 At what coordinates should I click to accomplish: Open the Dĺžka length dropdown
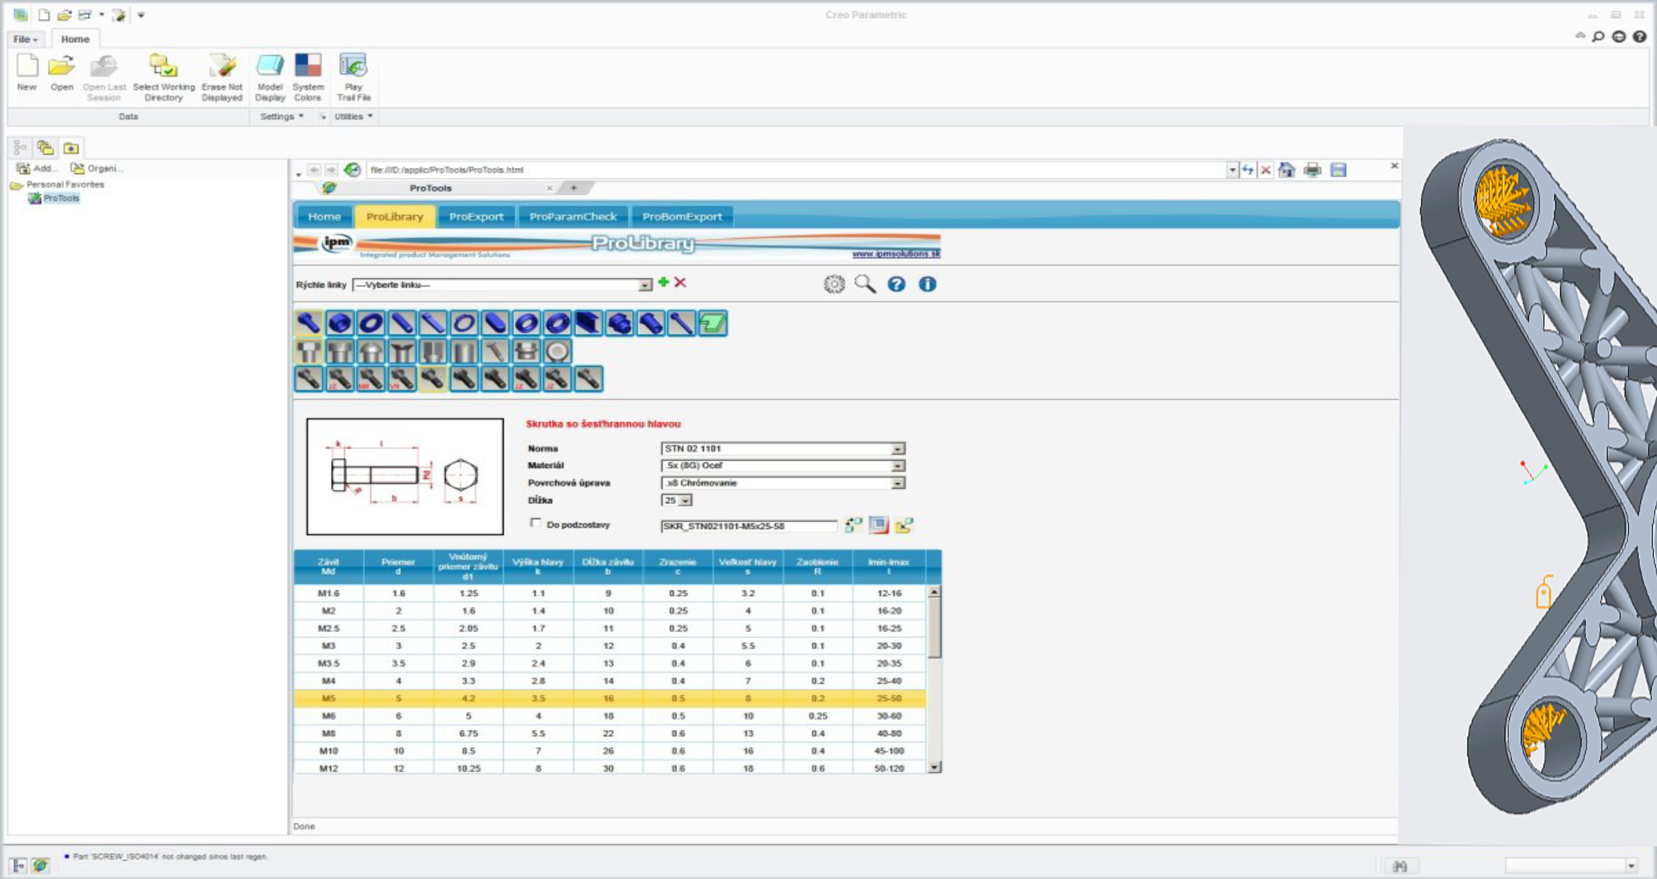click(686, 500)
